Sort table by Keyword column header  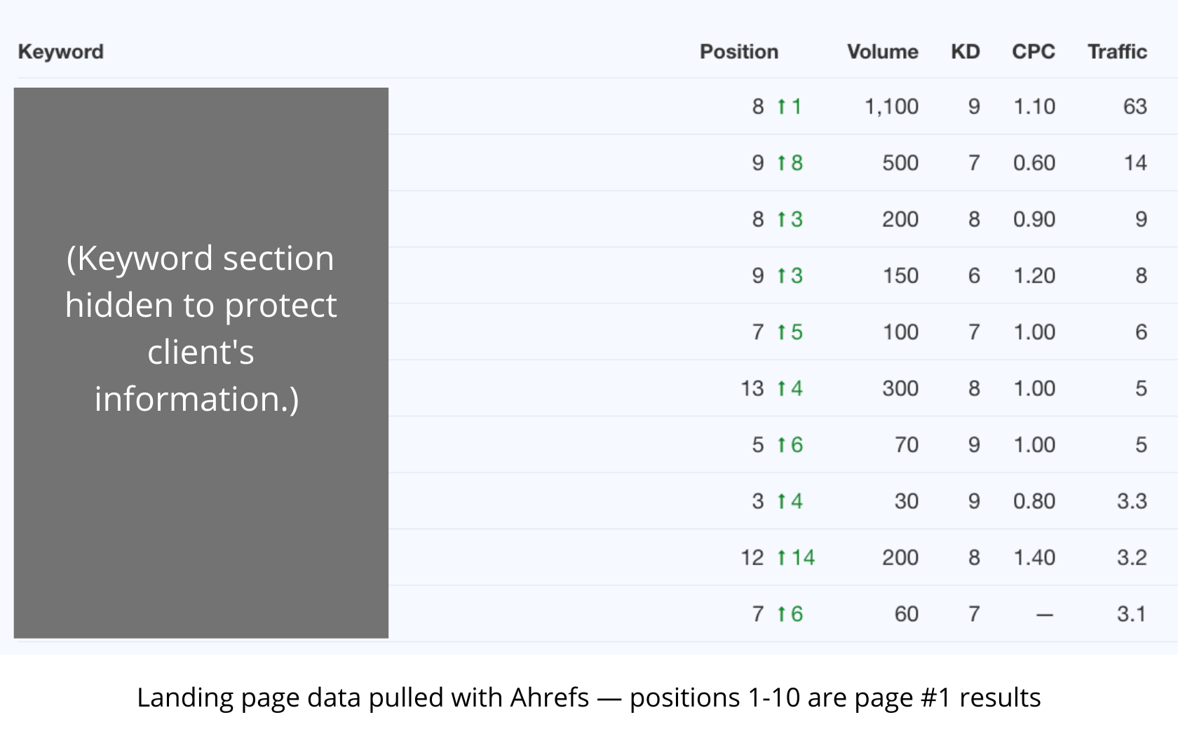click(x=61, y=52)
